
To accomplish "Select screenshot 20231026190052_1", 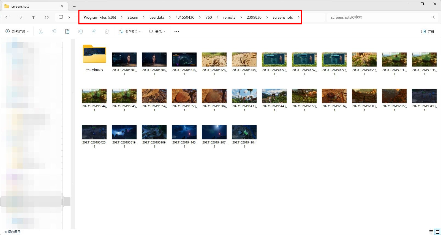I will click(x=274, y=64).
